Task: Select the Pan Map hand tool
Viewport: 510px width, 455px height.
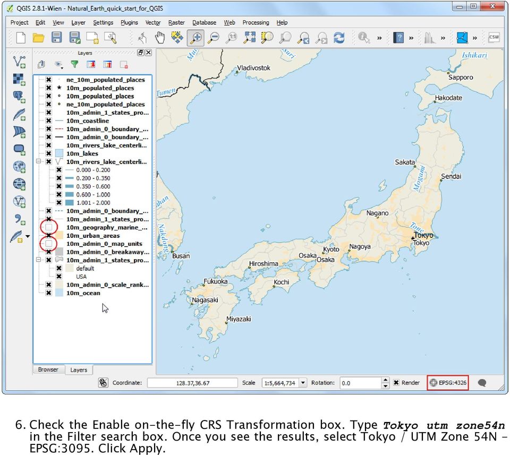Action: [160, 38]
